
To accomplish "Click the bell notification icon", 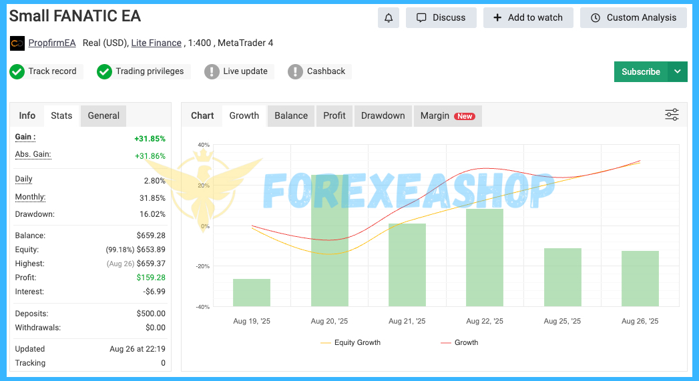I will pos(388,18).
